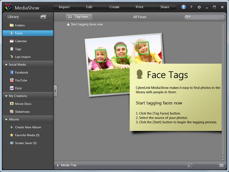Collapse sidebar using the panel divider handle
The height and width of the screenshot is (172, 229).
coord(55,91)
